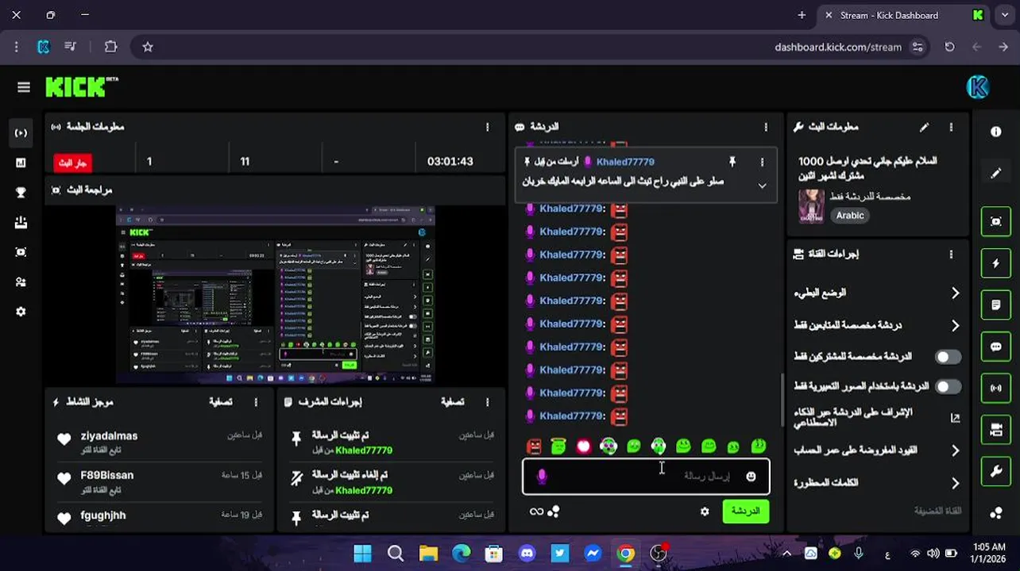The image size is (1020, 571).
Task: Open pinned message kebab menu
Action: tap(762, 162)
